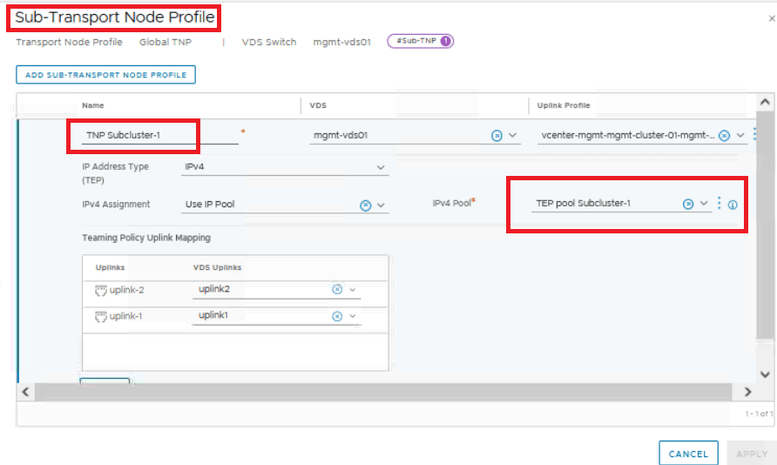This screenshot has height=465, width=777.
Task: Click the IPv4 Pool info icon
Action: tap(733, 205)
